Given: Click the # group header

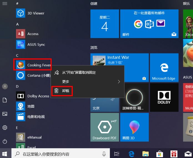Looking at the screenshot, I should click(17, 3).
